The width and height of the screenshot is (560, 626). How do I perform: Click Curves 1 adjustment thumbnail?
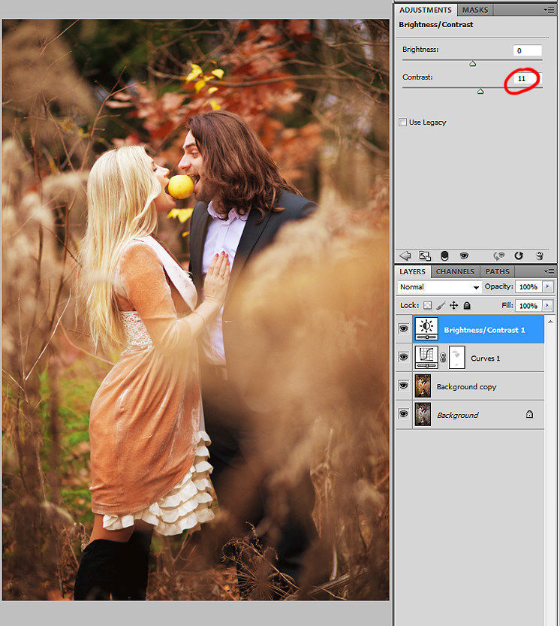pyautogui.click(x=426, y=357)
